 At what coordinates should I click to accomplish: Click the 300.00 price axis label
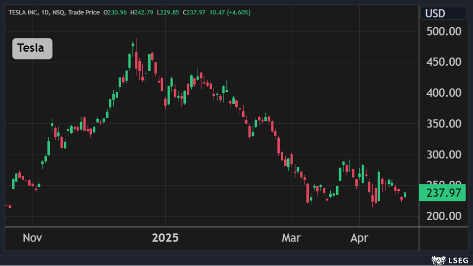[x=443, y=155]
